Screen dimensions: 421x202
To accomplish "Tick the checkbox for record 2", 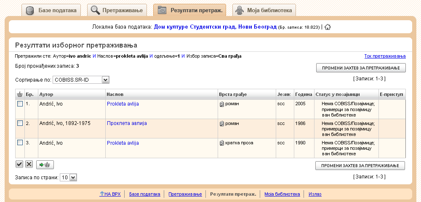I will point(20,123).
